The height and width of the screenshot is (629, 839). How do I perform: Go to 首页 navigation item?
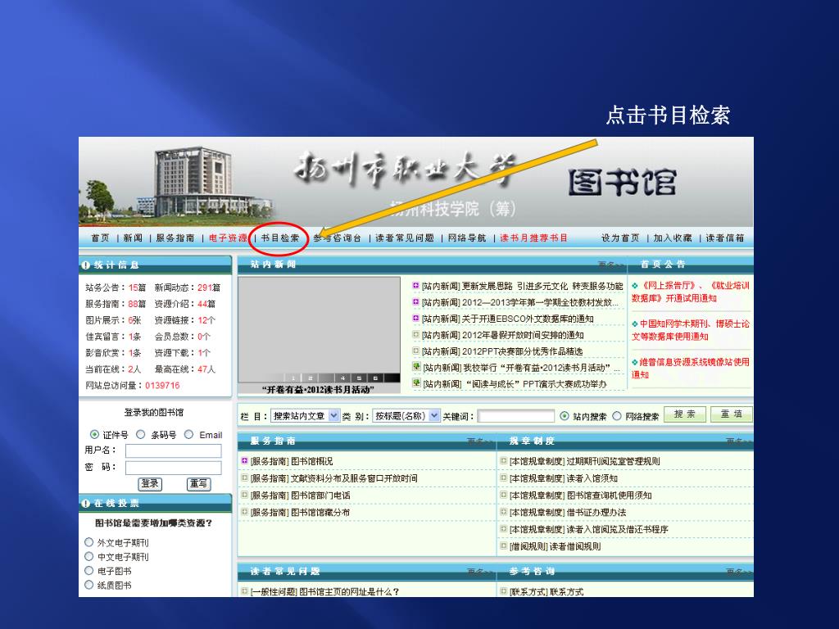100,238
